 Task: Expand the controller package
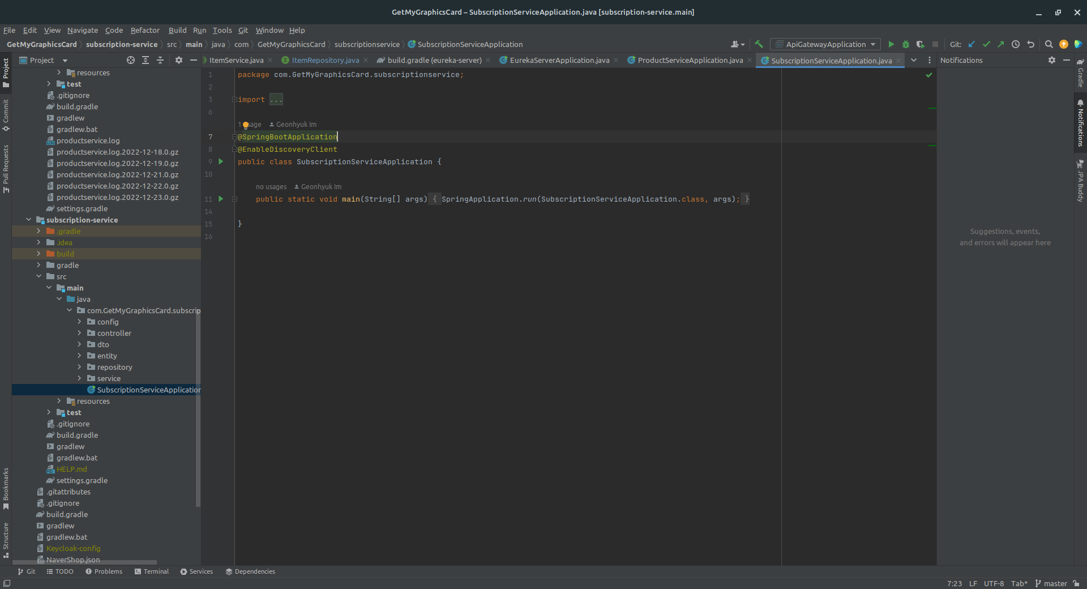(80, 333)
